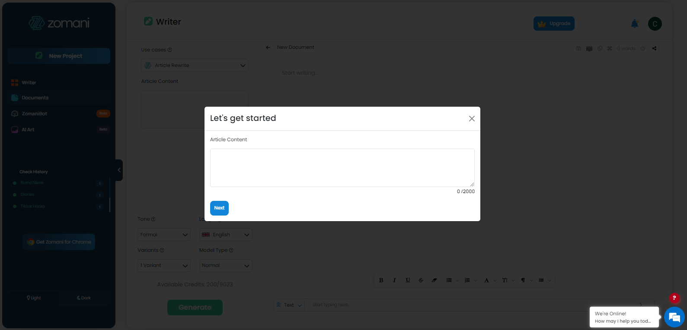This screenshot has height=330, width=687.
Task: Switch to Dark mode
Action: point(83,298)
